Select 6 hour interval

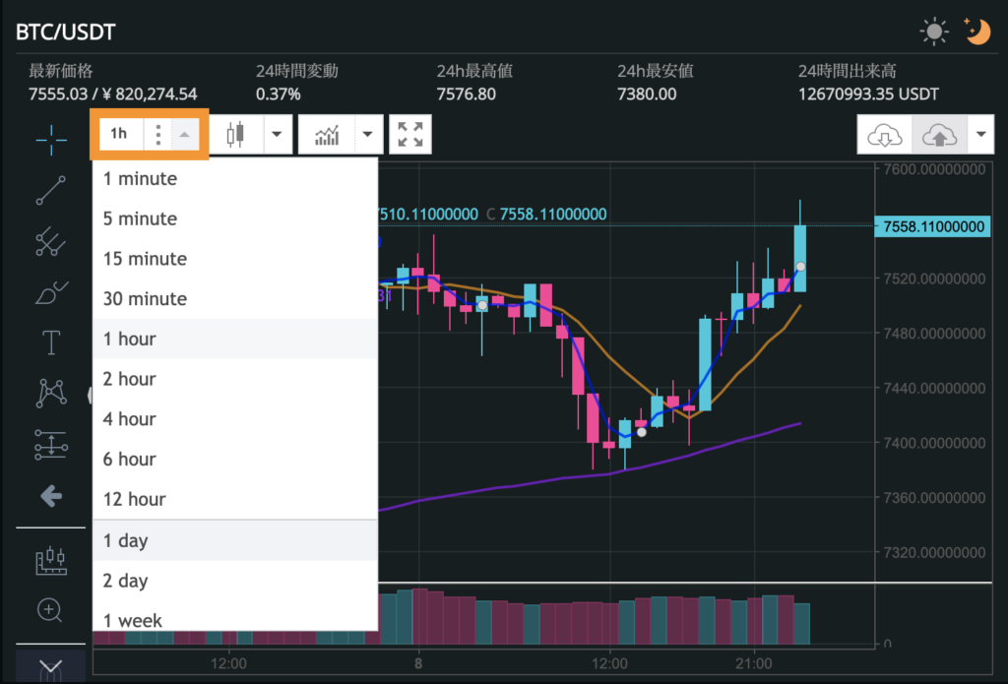coord(235,459)
